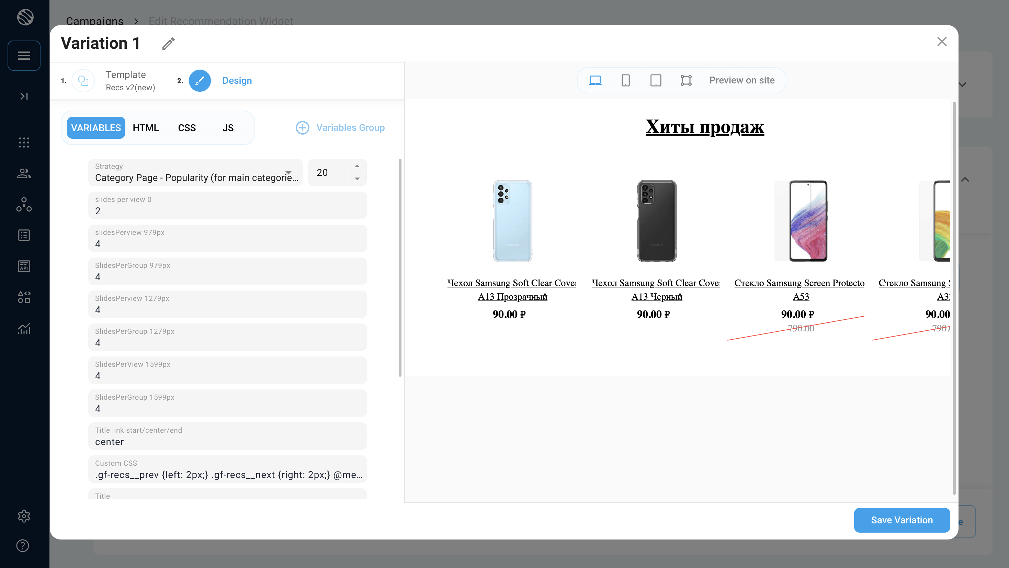Viewport: 1009px width, 568px height.
Task: Open the audience users sidebar icon
Action: coord(24,173)
